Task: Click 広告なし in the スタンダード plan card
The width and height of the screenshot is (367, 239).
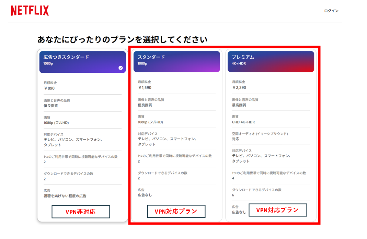Action: point(145,195)
